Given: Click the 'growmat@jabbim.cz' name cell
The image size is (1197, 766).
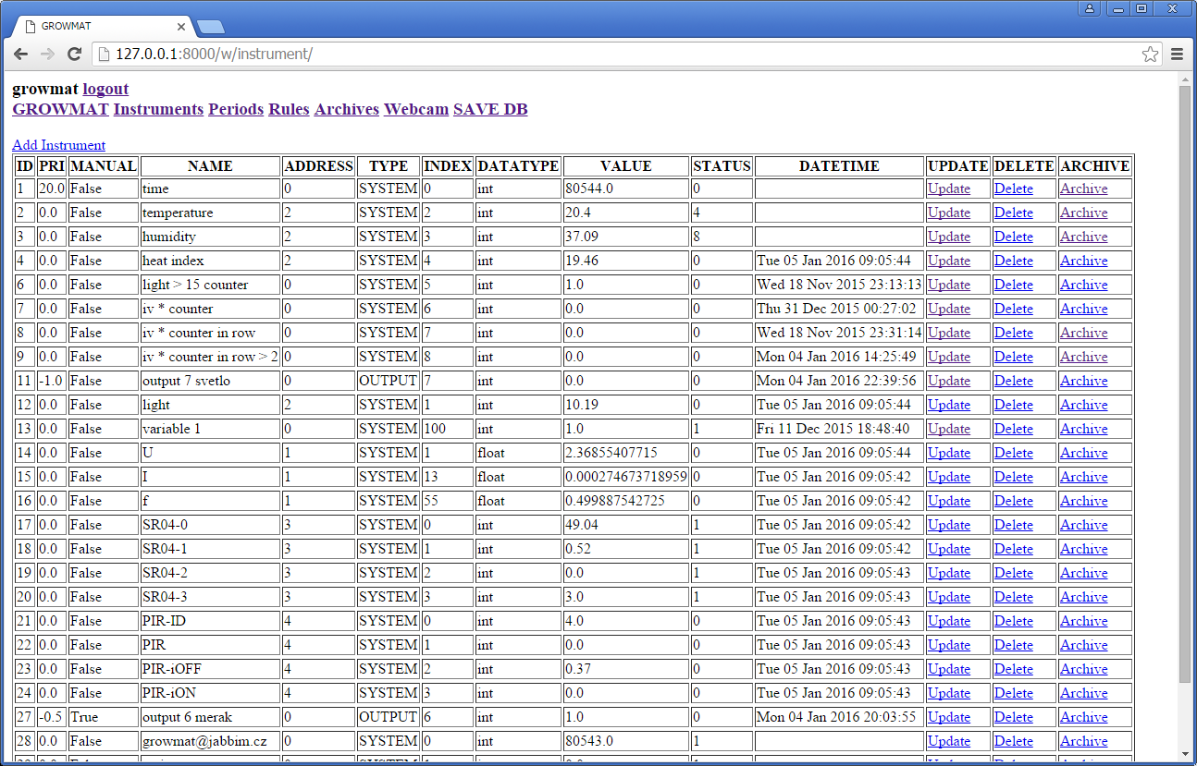Looking at the screenshot, I should tap(210, 741).
